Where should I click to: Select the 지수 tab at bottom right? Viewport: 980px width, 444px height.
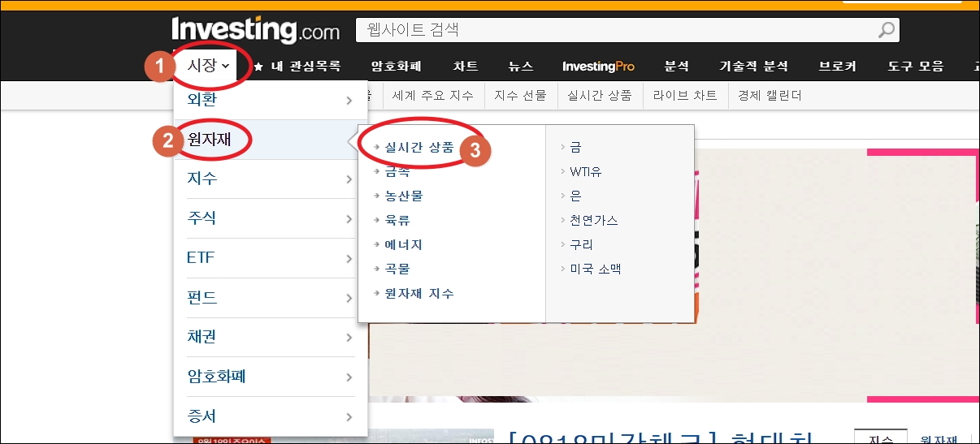pos(881,438)
